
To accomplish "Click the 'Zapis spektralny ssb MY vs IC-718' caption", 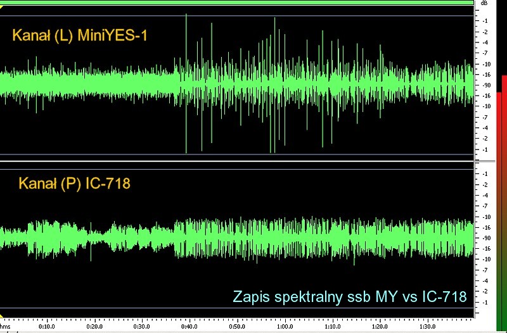I will 350,296.
